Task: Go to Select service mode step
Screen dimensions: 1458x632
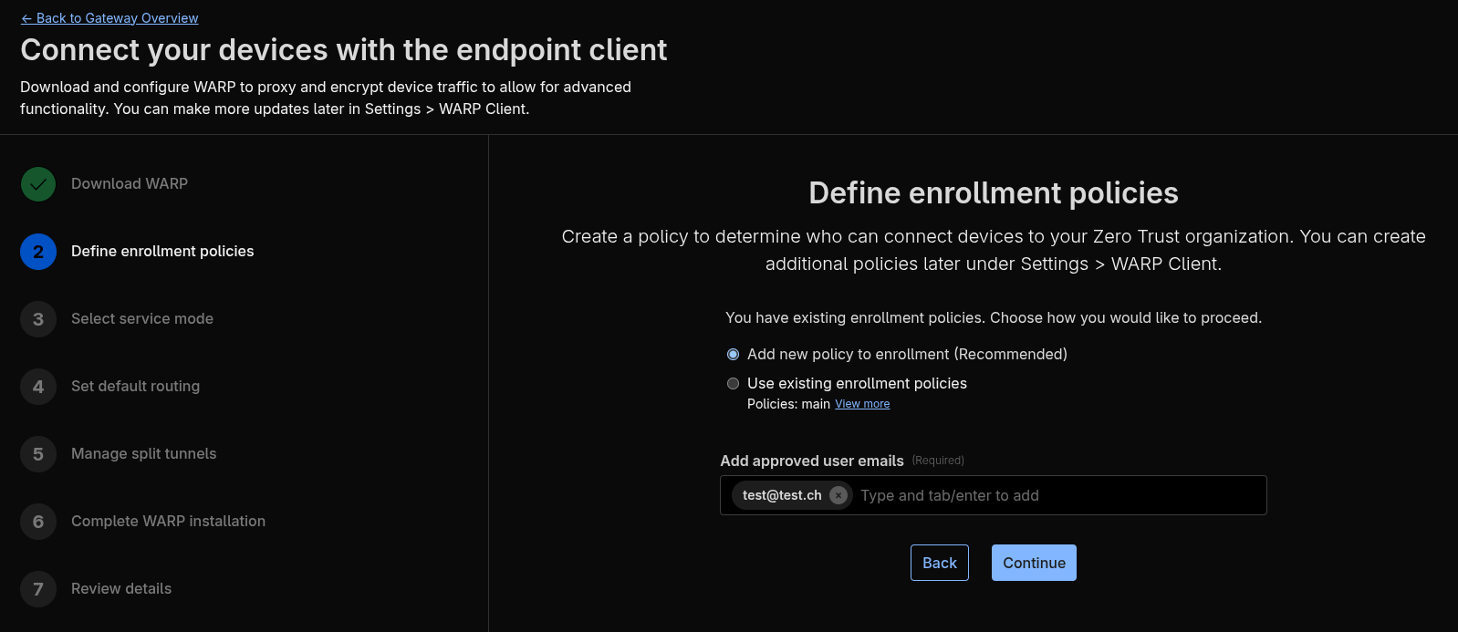Action: 142,319
